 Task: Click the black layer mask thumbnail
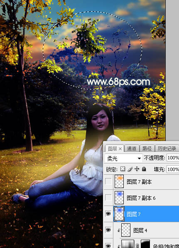tap(145, 244)
